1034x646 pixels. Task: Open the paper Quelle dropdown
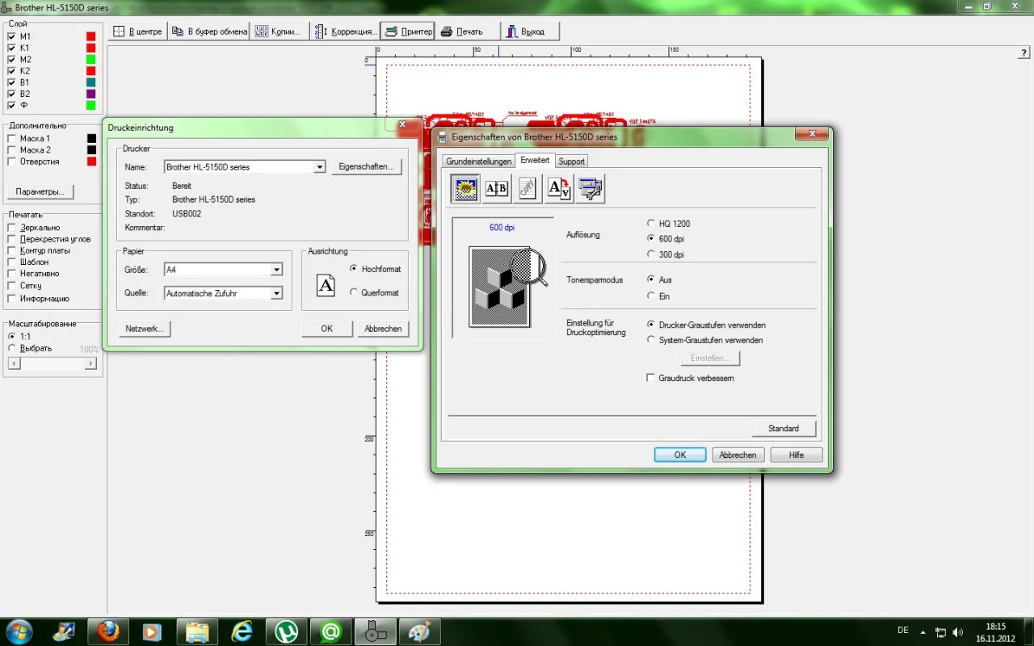point(277,293)
